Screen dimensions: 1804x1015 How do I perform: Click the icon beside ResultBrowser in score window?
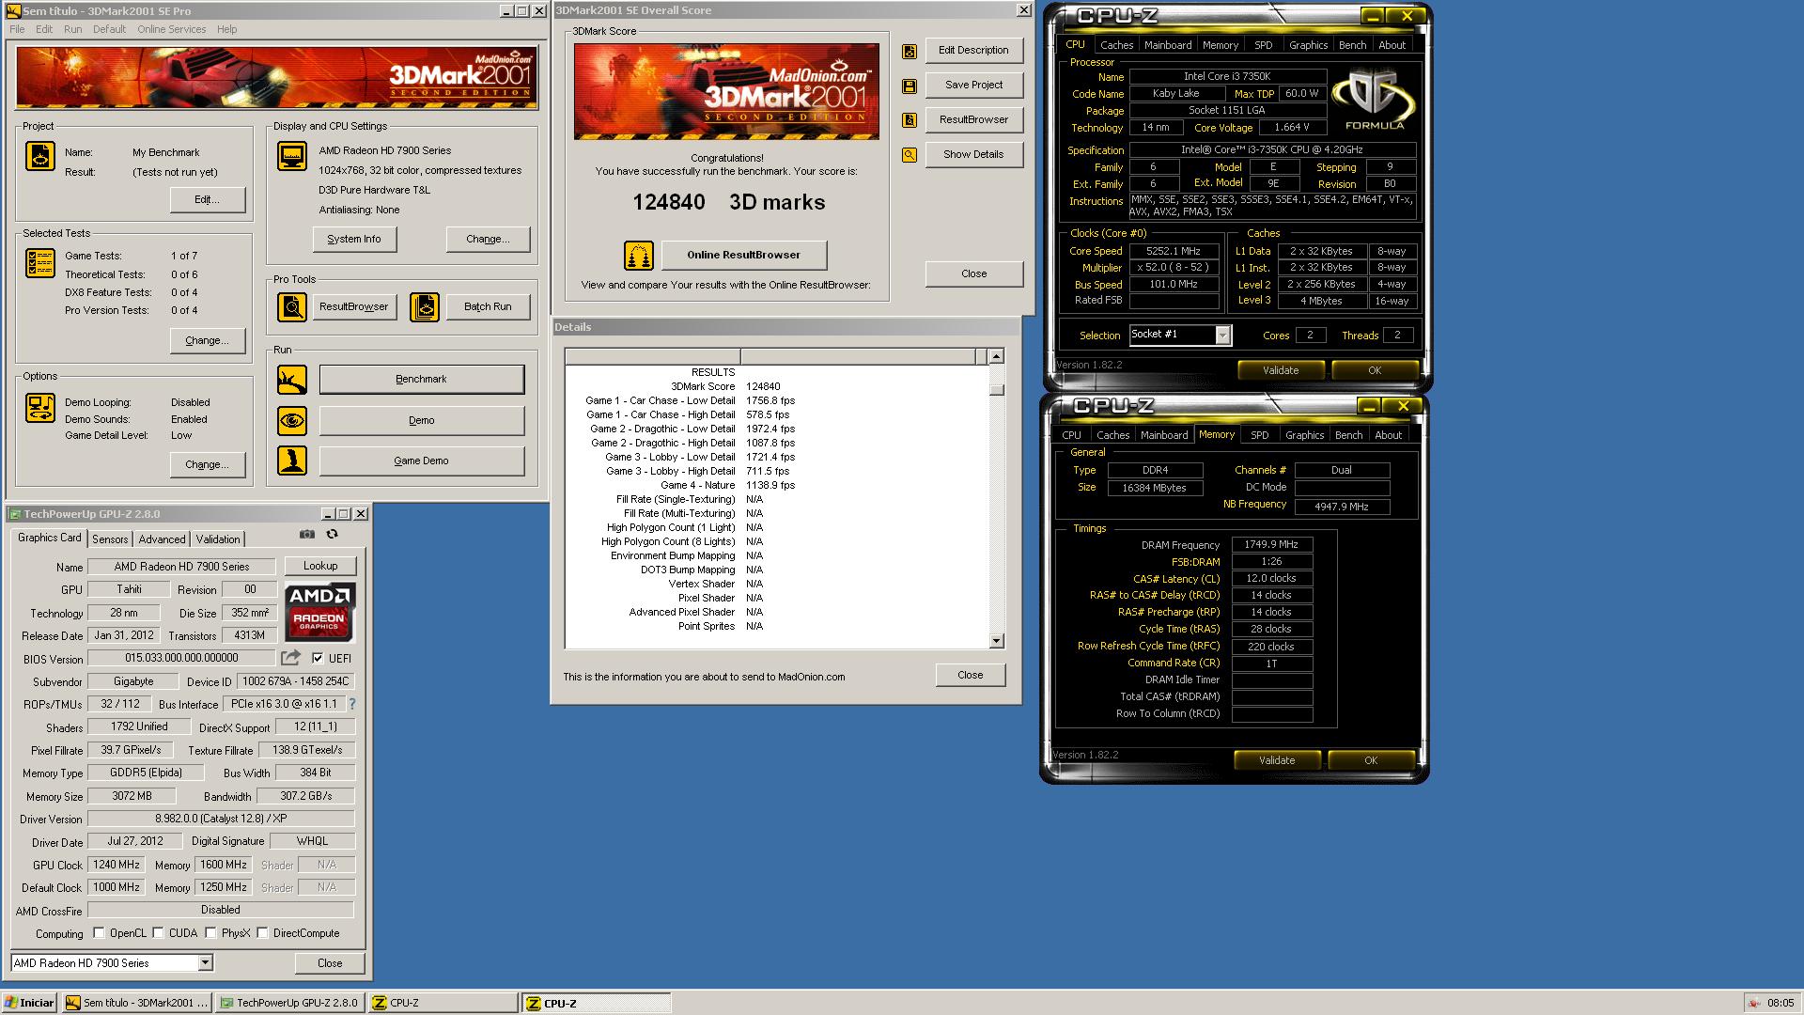tap(910, 120)
